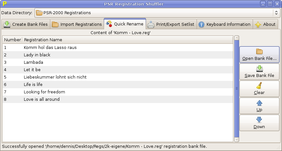The image size is (282, 151).
Task: Click the Registration Name column header
Action: pos(43,40)
